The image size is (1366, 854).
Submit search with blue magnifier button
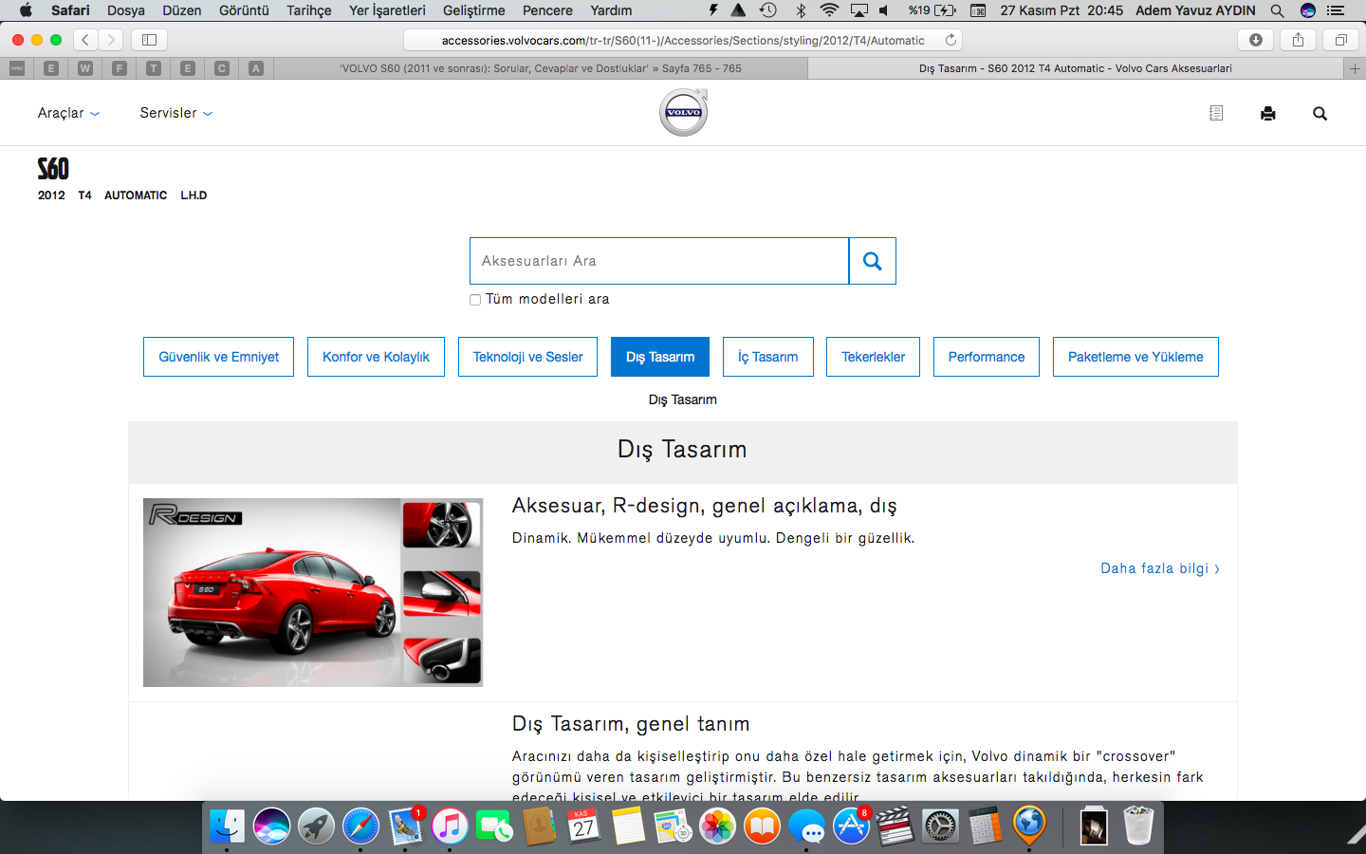pyautogui.click(x=873, y=261)
